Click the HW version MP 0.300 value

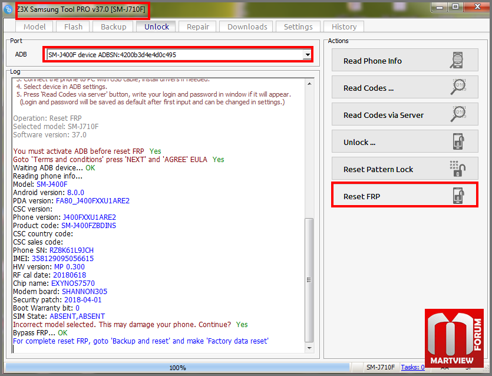click(70, 267)
